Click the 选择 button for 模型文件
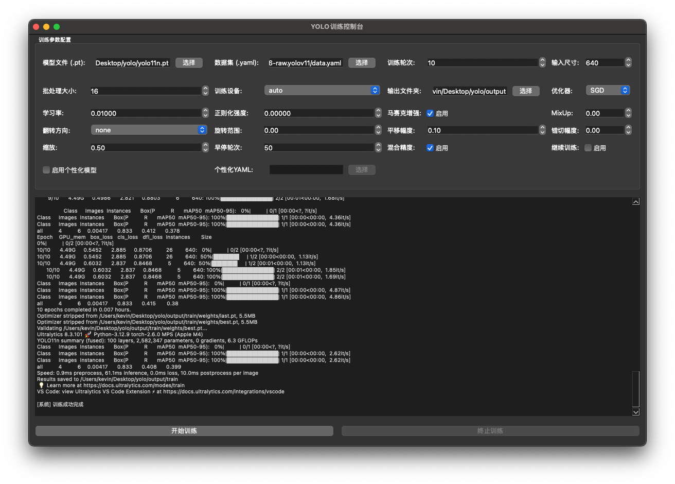 click(189, 63)
